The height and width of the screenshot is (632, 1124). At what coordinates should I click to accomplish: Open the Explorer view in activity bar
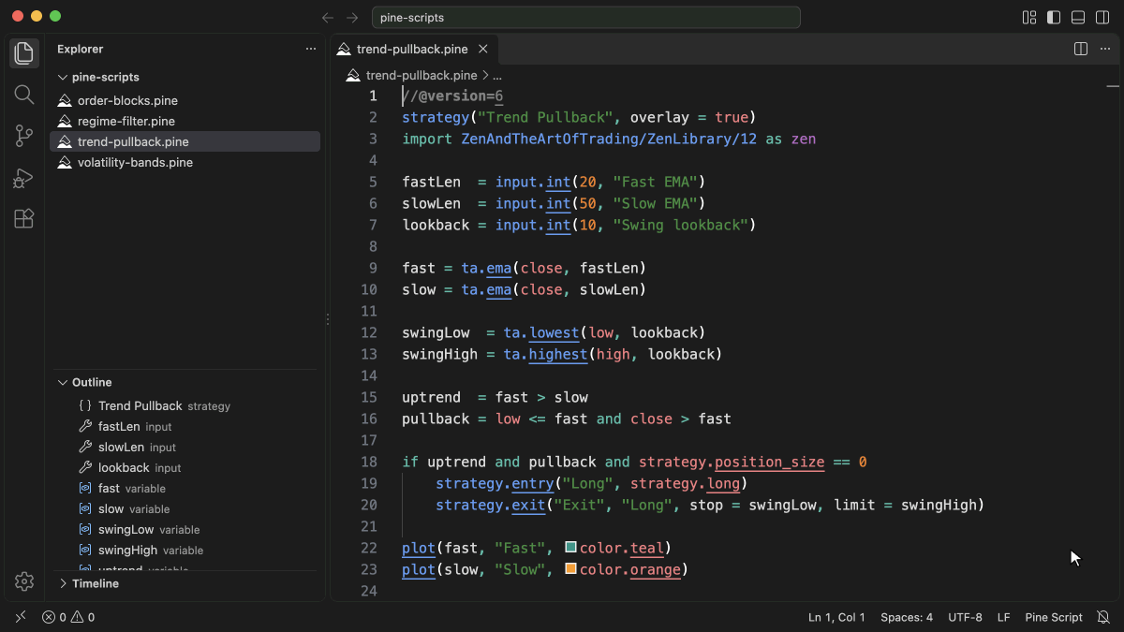click(24, 53)
